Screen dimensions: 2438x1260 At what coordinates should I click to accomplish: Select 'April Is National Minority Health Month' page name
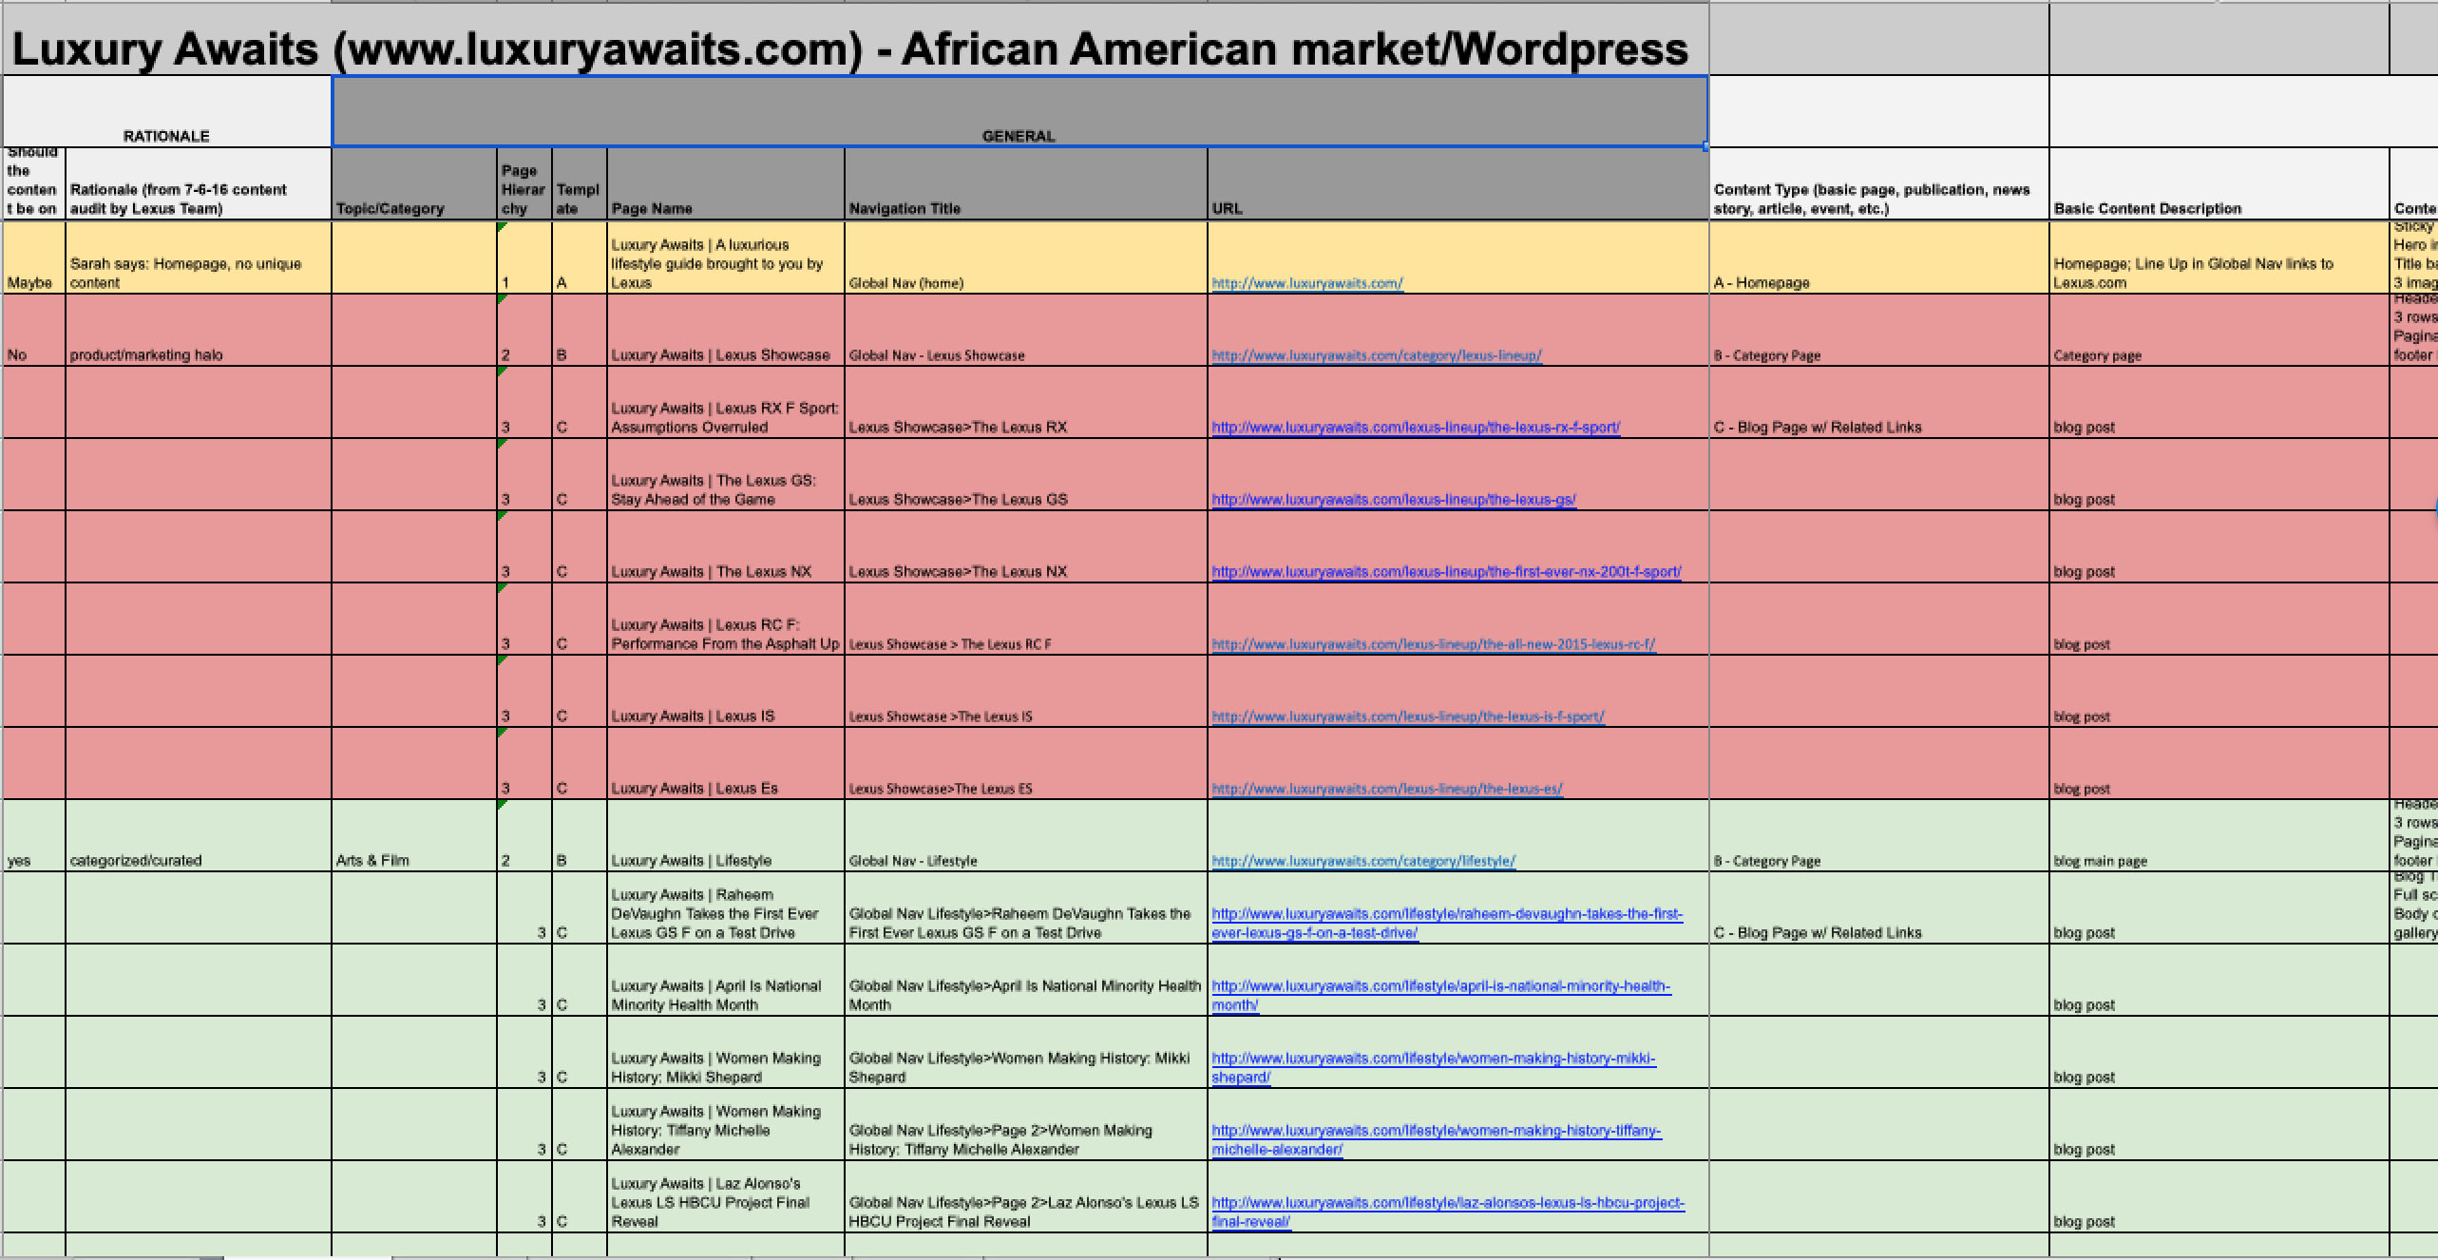click(x=726, y=980)
